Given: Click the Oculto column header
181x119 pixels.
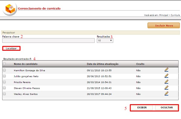Looking at the screenshot, I should tap(140, 64).
